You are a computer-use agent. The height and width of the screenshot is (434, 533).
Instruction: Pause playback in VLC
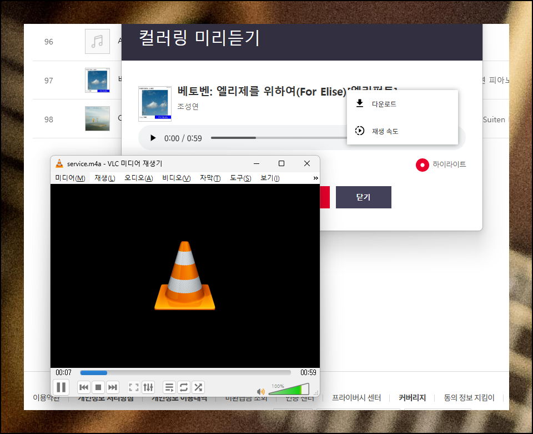point(61,387)
